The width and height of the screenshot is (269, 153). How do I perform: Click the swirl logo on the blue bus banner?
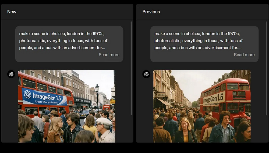[27, 94]
